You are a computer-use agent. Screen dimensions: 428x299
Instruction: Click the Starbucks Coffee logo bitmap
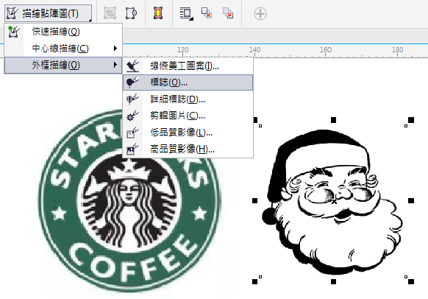(129, 201)
